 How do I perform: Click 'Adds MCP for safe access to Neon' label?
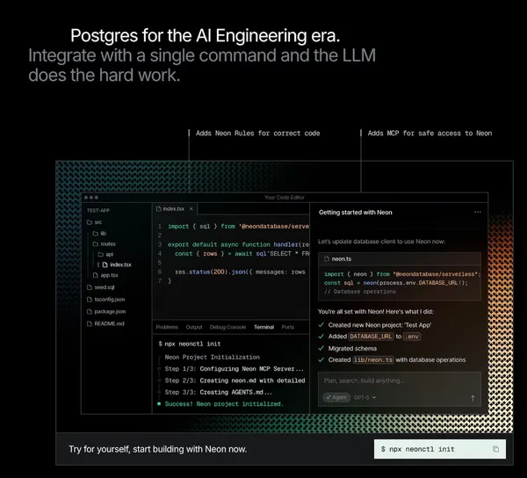tap(430, 133)
